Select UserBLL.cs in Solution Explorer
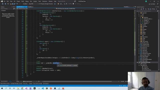Viewport: 160px width, 90px height. pos(146,23)
